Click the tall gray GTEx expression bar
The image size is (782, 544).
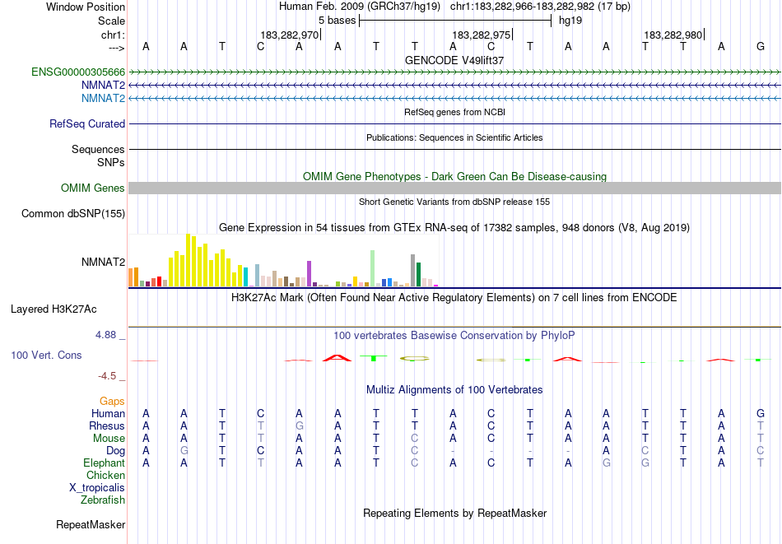pyautogui.click(x=413, y=270)
